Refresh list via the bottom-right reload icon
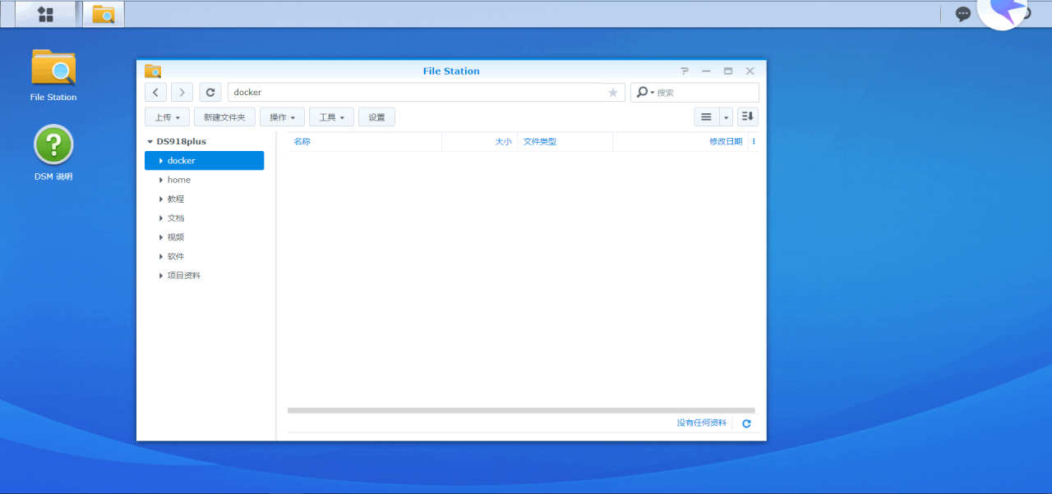 (747, 423)
